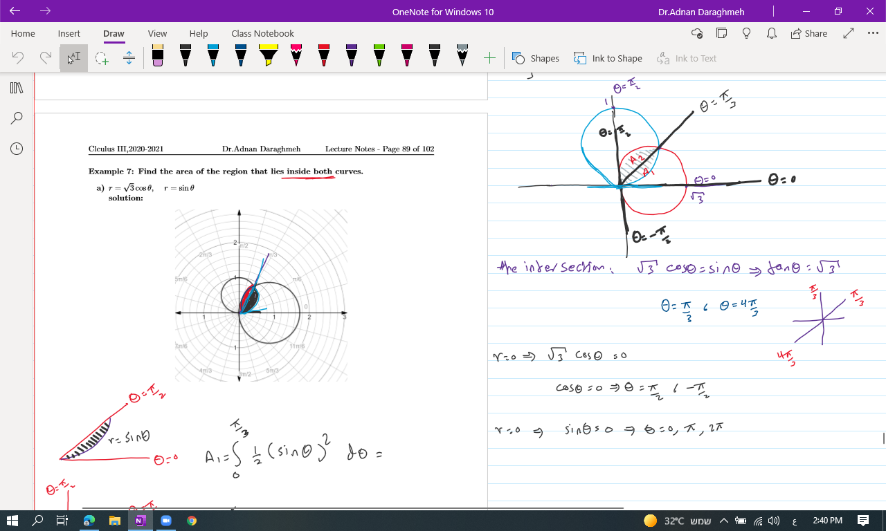Open Zoom from the taskbar
The height and width of the screenshot is (531, 886).
click(x=165, y=521)
